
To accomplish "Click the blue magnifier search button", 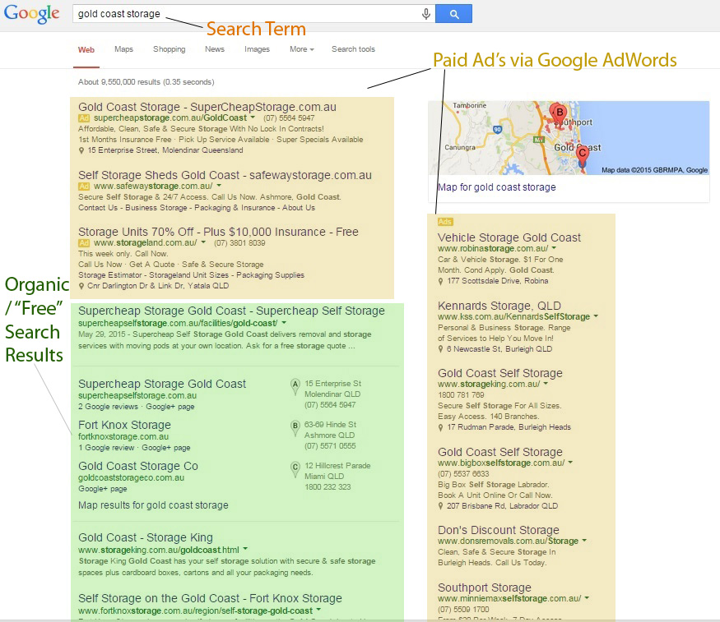I will point(453,14).
